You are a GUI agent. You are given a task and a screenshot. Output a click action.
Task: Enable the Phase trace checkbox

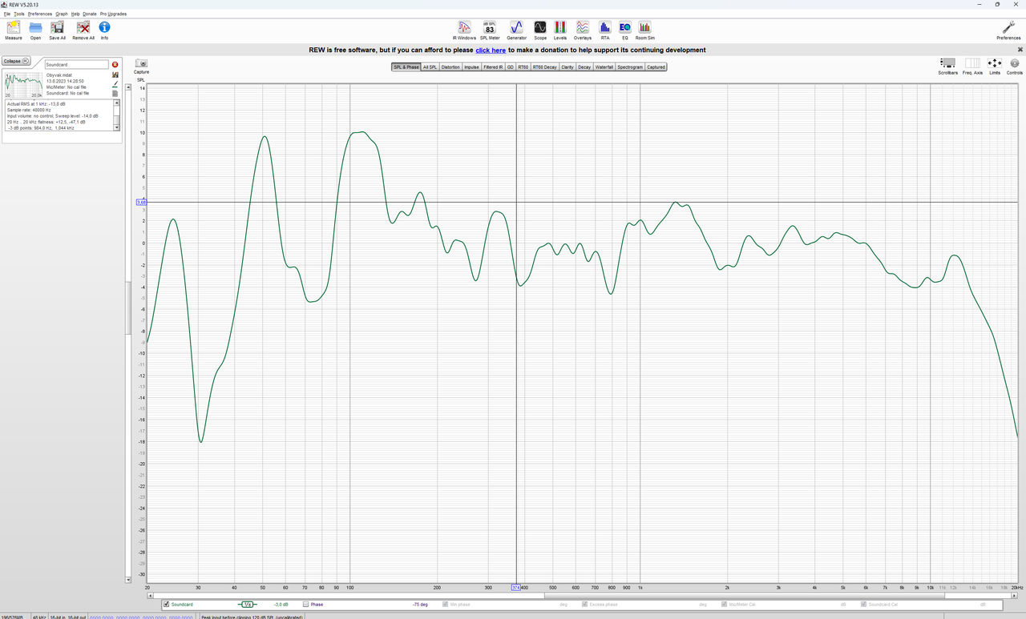click(305, 605)
